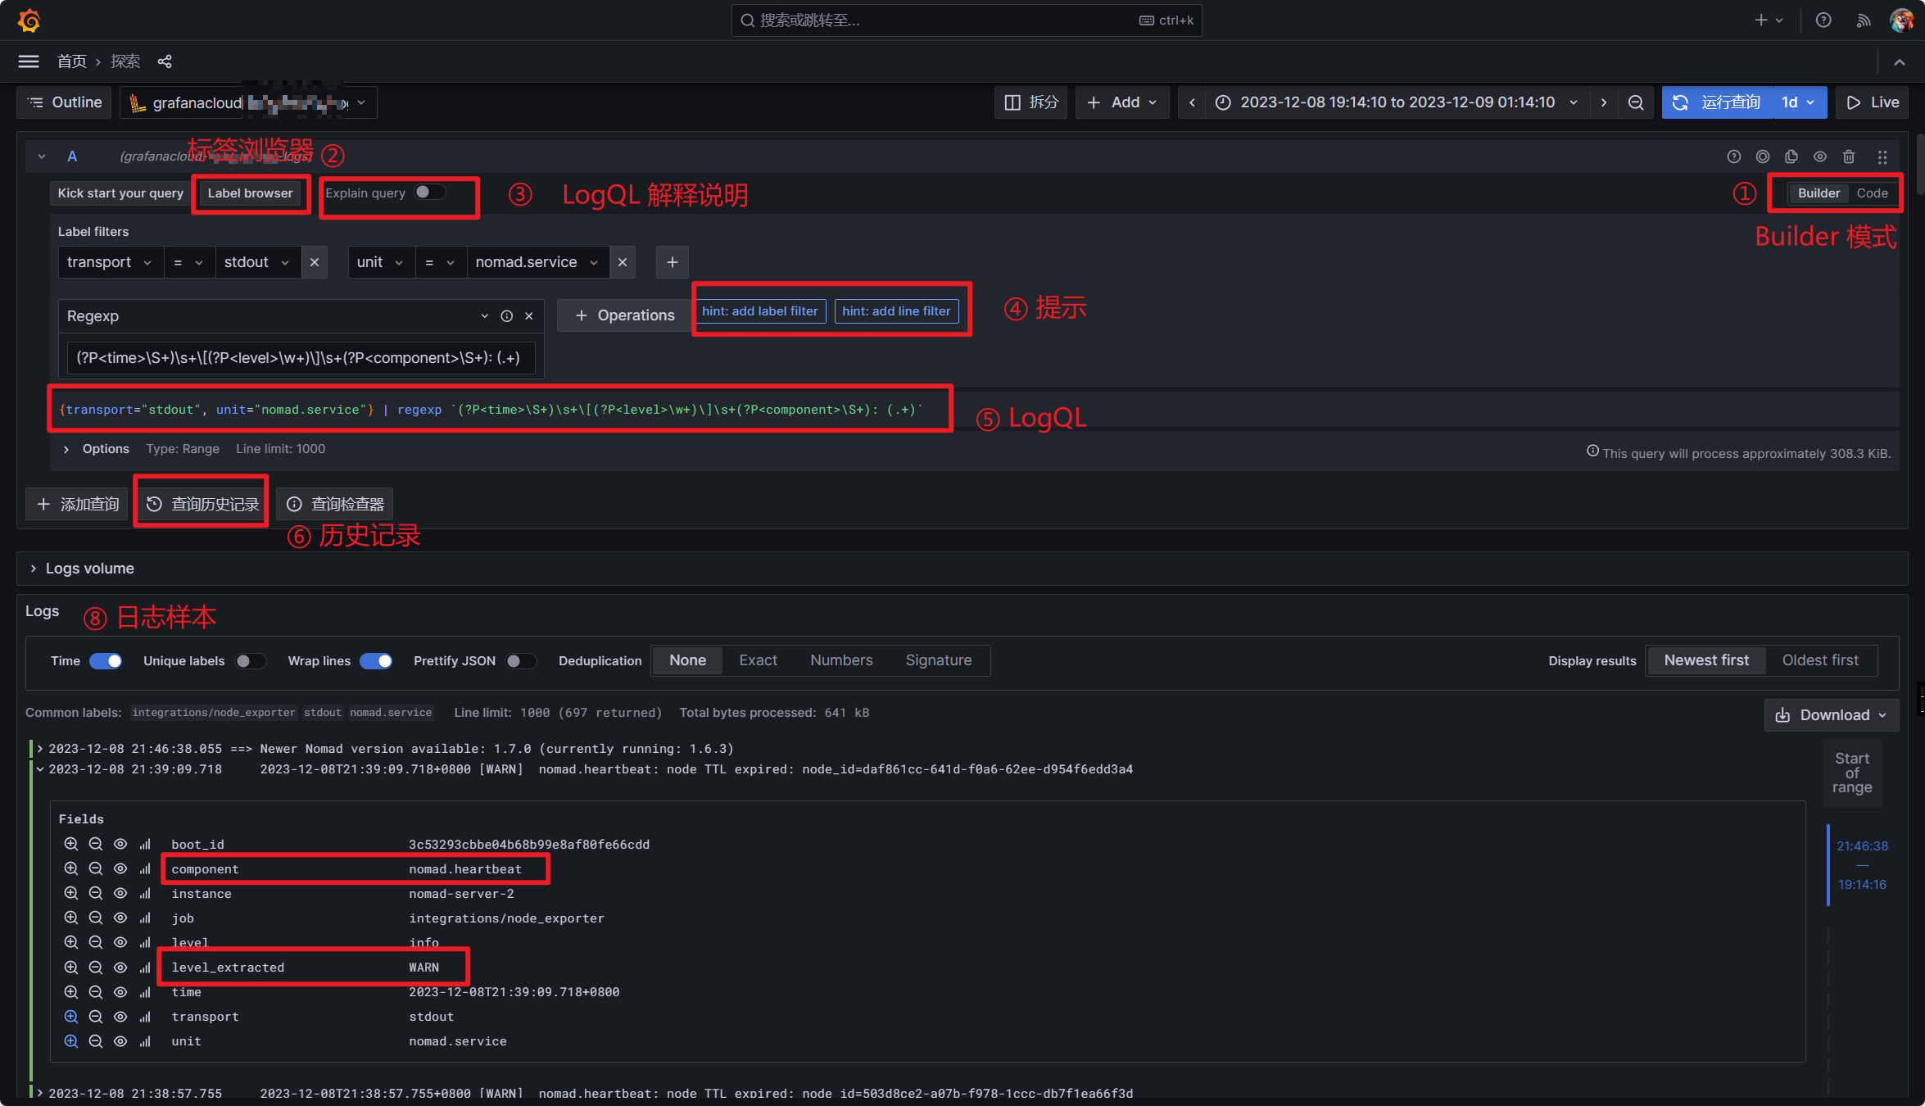Viewport: 1925px width, 1106px height.
Task: Click the delete query trash icon
Action: tap(1849, 156)
